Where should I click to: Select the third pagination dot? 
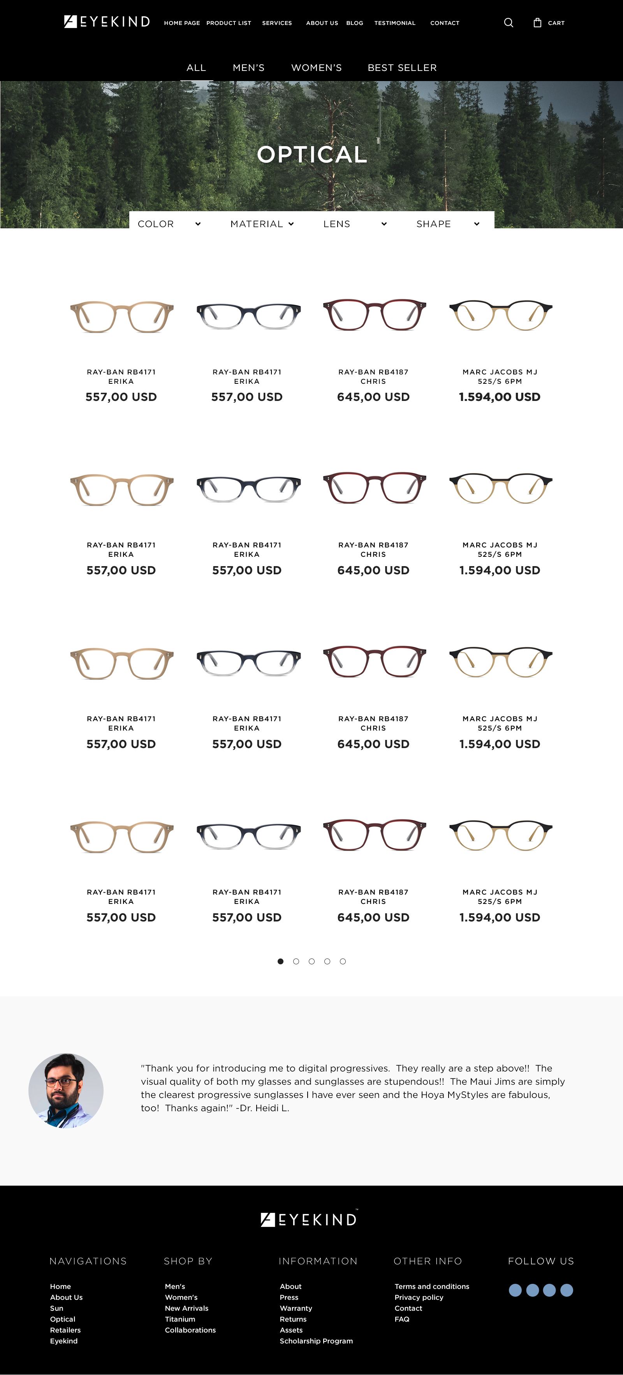point(311,961)
